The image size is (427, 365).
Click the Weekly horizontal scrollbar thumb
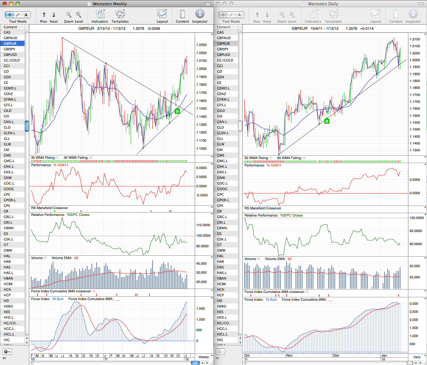click(x=195, y=363)
